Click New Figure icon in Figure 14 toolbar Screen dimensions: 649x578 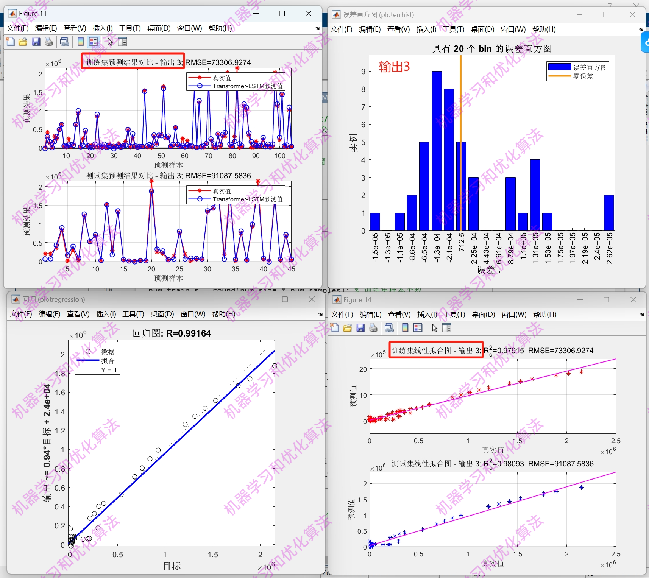pyautogui.click(x=335, y=328)
